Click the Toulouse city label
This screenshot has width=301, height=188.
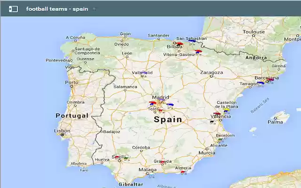pos(253,32)
